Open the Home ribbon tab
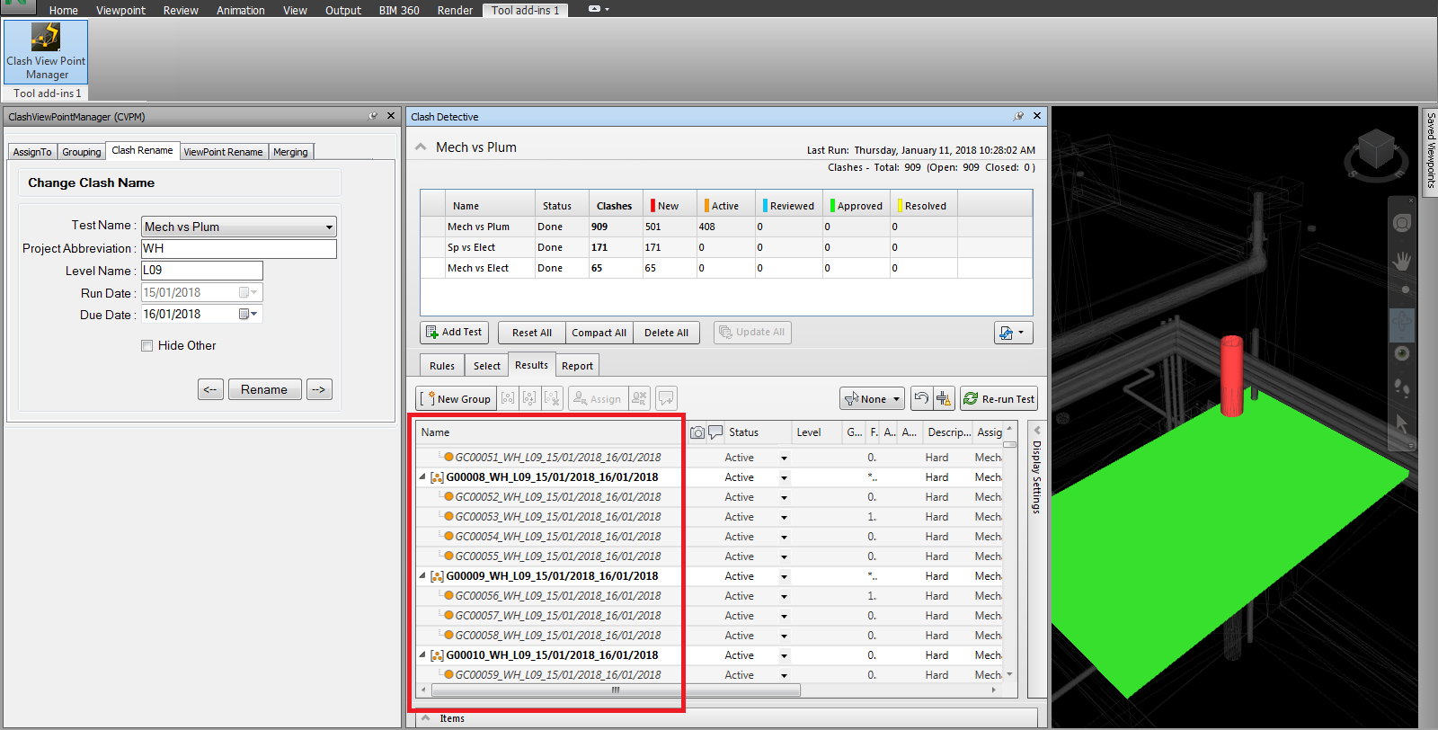 click(x=64, y=10)
